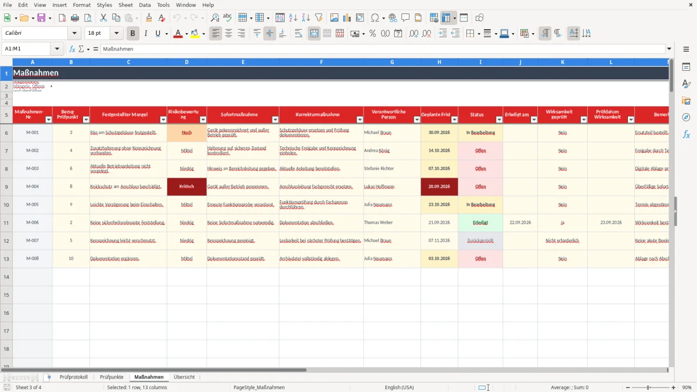Image resolution: width=697 pixels, height=392 pixels.
Task: Open Styles panel in sidebar
Action: click(x=686, y=84)
